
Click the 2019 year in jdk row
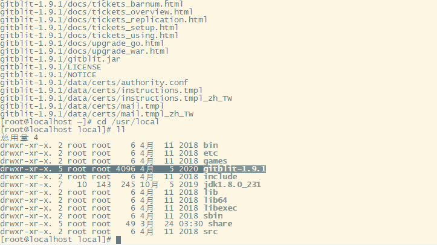pos(189,185)
